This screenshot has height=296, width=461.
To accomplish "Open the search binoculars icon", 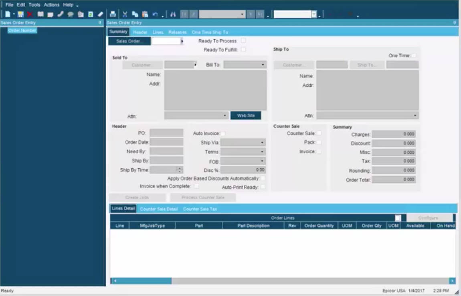I will (x=174, y=13).
